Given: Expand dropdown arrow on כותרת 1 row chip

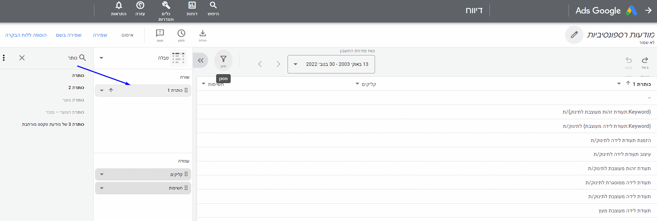Looking at the screenshot, I should pos(102,90).
